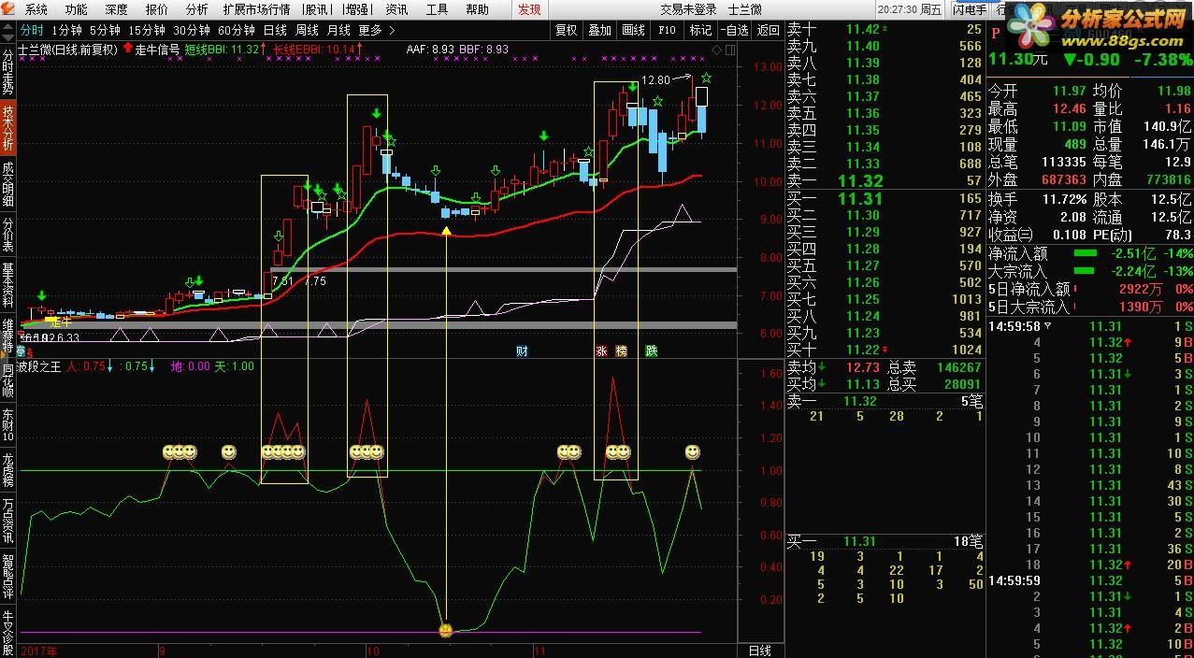Open the 龙虎榜 sidebar tab
The width and height of the screenshot is (1194, 658).
click(8, 471)
